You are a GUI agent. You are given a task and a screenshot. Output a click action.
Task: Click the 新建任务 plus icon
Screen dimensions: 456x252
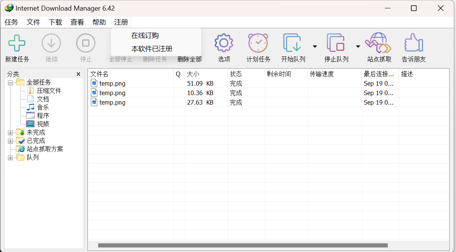pos(17,43)
